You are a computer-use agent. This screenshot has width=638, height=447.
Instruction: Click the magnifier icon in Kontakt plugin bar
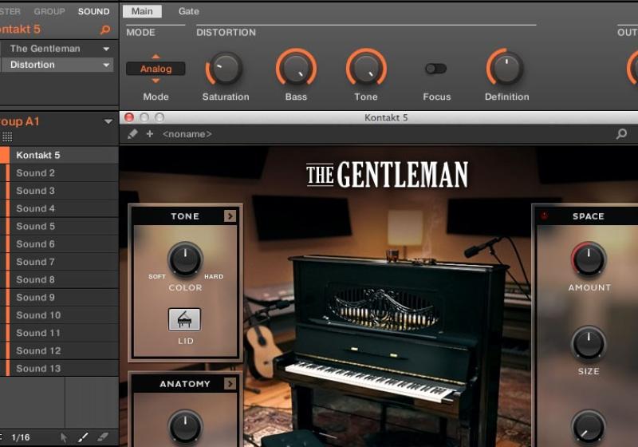point(621,134)
